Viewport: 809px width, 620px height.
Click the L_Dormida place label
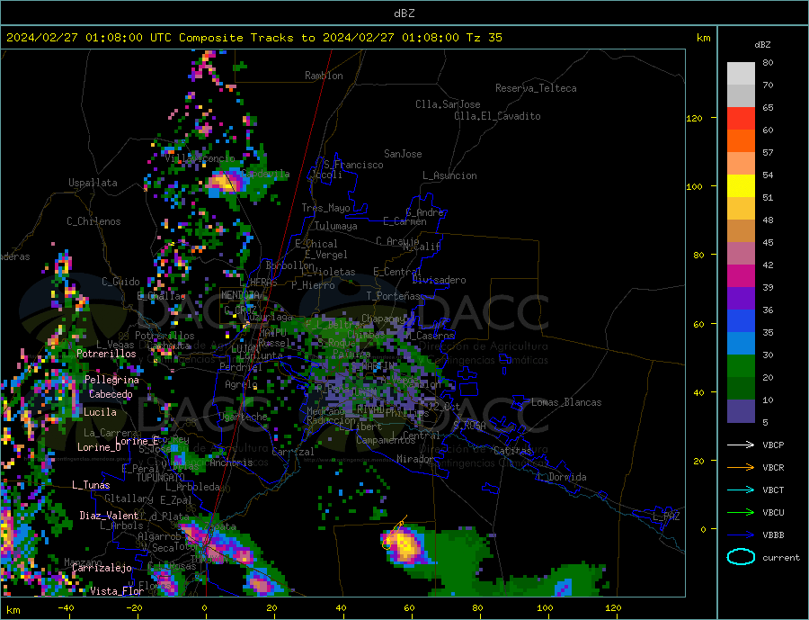pos(562,478)
